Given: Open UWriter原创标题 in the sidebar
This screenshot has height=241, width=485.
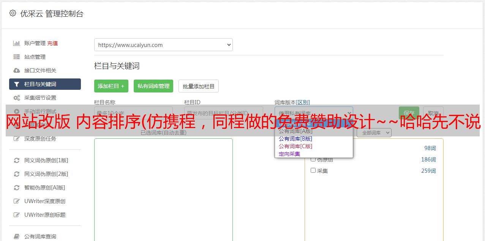Looking at the screenshot, I should tap(45, 215).
